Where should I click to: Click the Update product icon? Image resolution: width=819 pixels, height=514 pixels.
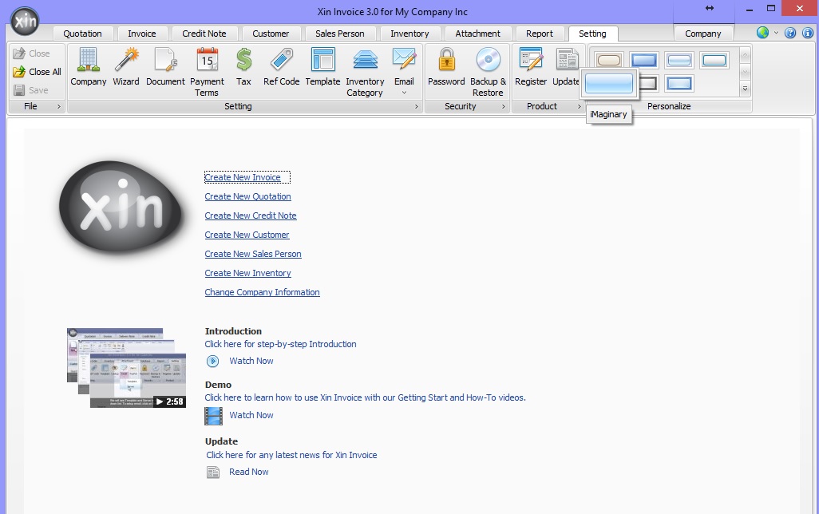coord(566,66)
